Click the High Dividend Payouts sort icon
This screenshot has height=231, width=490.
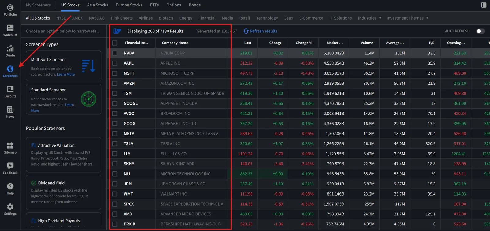pos(33,221)
